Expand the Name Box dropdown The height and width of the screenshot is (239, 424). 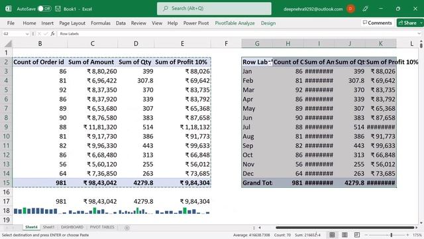[27, 34]
